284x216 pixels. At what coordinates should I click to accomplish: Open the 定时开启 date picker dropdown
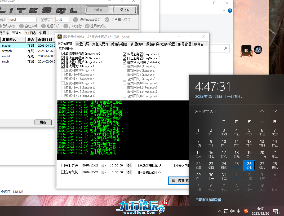[x=105, y=166]
